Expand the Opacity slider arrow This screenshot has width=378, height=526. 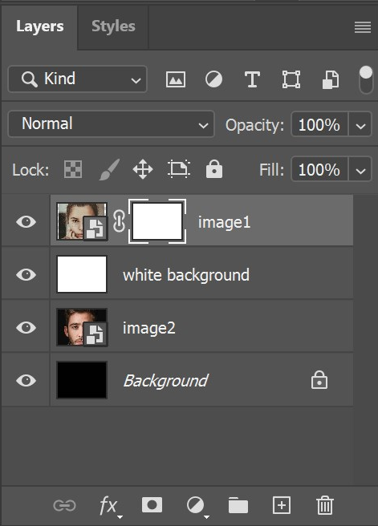point(360,125)
